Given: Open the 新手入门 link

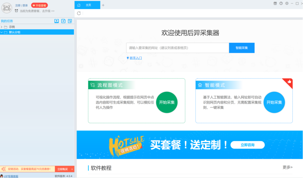Looking at the screenshot, I should (x=136, y=58).
